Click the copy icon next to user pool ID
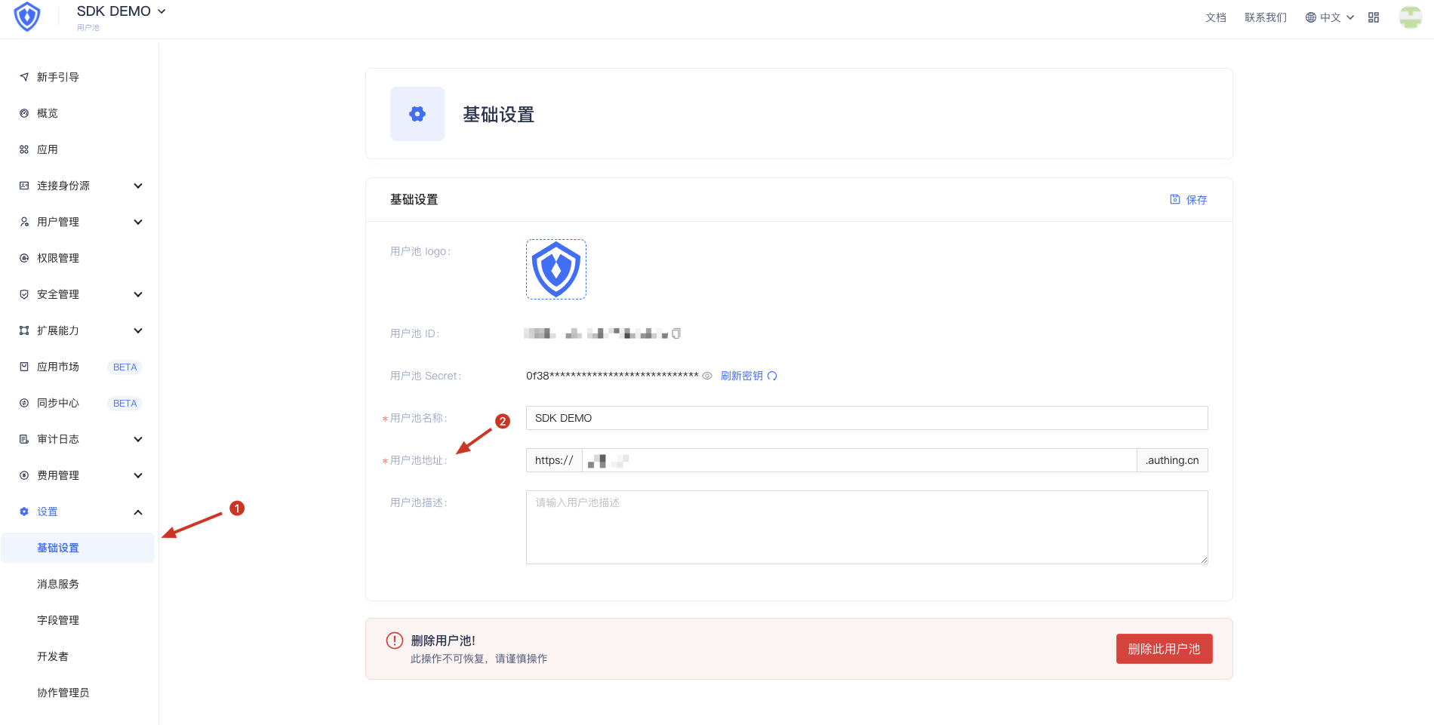Image resolution: width=1434 pixels, height=725 pixels. pyautogui.click(x=676, y=333)
